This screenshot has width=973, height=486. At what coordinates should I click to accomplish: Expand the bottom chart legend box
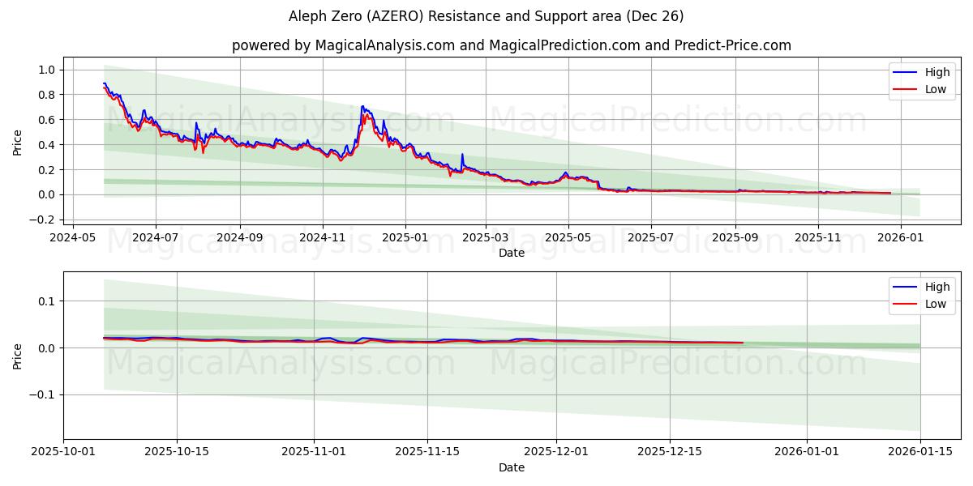(920, 296)
